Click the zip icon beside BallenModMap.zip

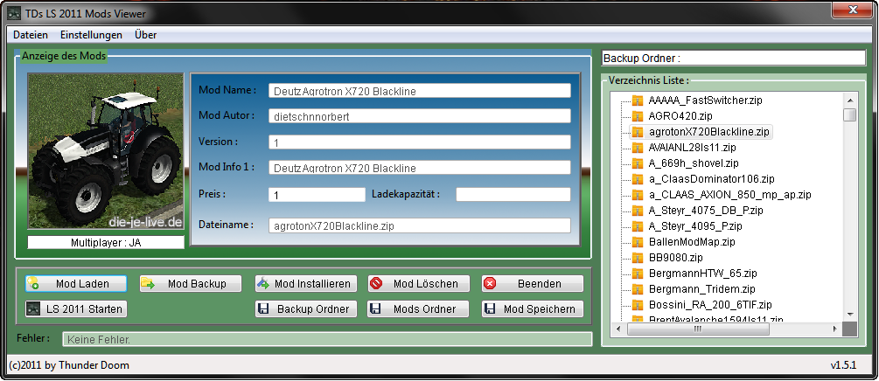638,242
